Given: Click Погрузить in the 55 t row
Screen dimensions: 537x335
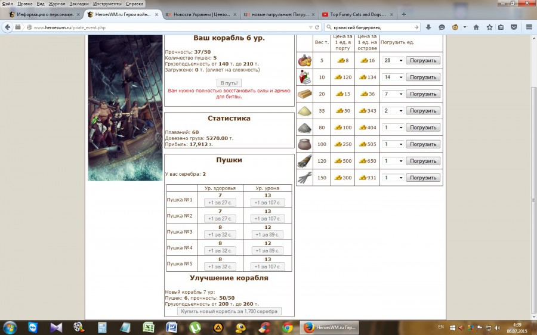Looking at the screenshot, I should 423,110.
